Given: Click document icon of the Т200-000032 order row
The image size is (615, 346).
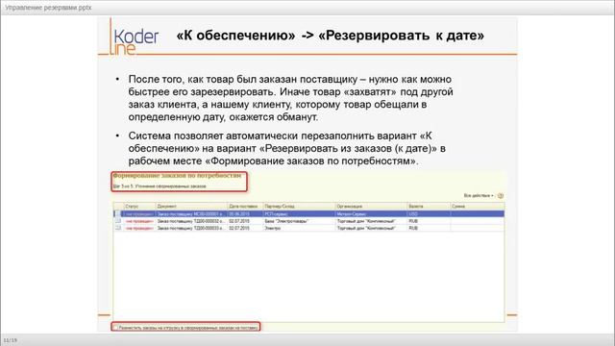Looking at the screenshot, I should pos(117,221).
